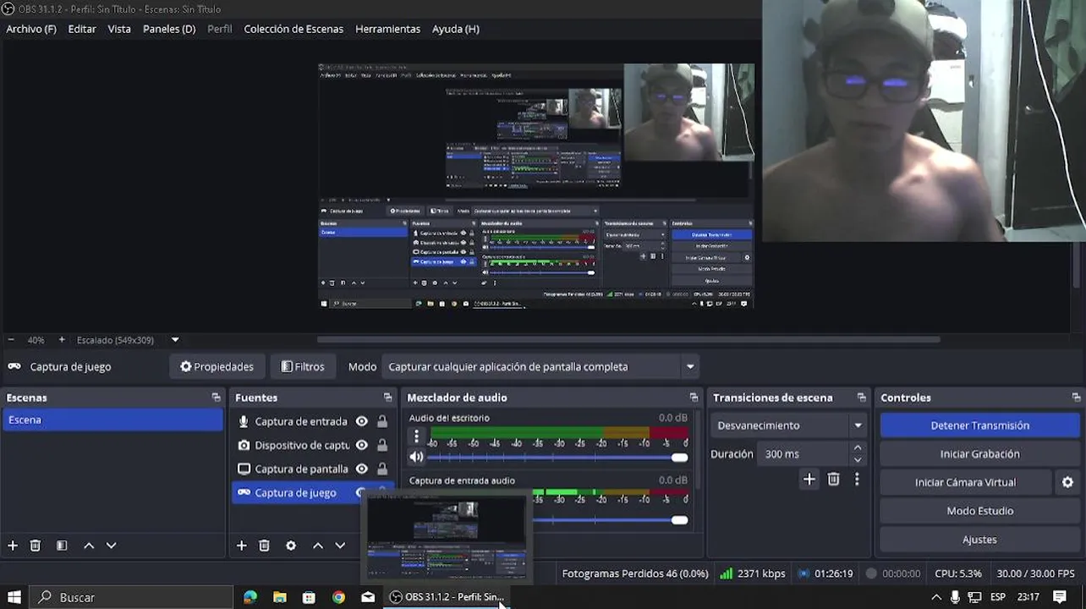Increase transition duration with up arrow

point(858,447)
